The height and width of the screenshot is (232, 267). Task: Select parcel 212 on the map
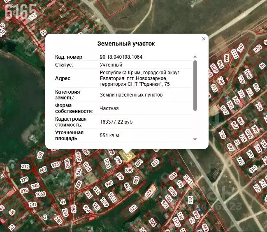tap(25, 166)
